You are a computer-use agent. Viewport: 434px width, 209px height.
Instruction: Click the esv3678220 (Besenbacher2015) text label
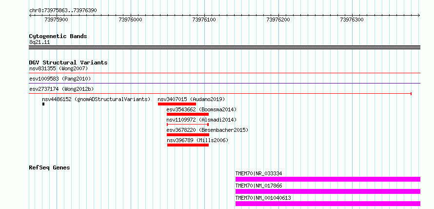(207, 130)
